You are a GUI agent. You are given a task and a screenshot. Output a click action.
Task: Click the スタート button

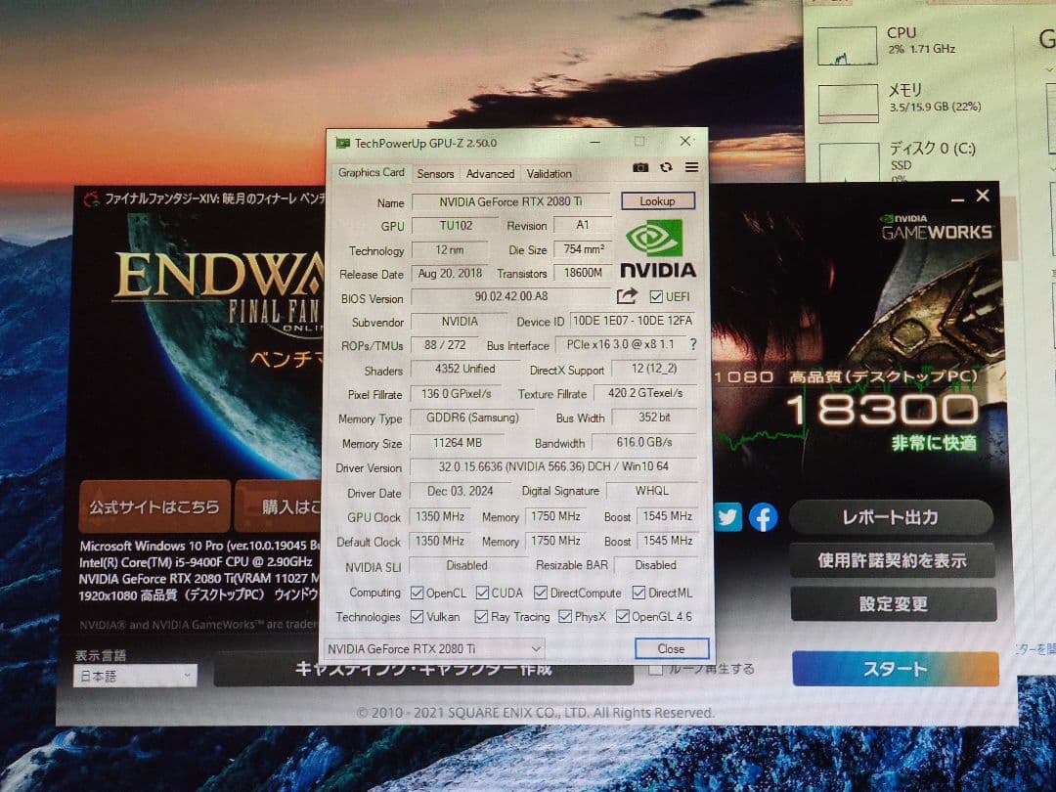tap(896, 669)
